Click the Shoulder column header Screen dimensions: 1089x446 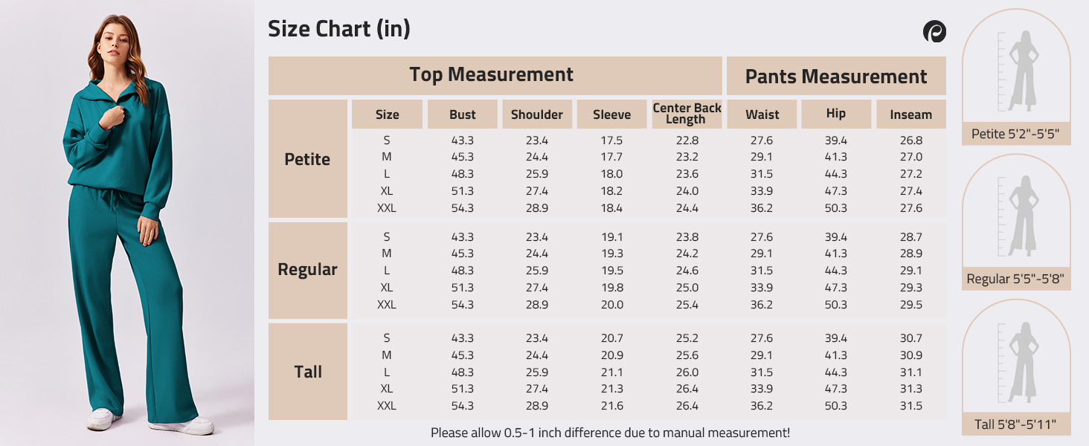pyautogui.click(x=537, y=114)
